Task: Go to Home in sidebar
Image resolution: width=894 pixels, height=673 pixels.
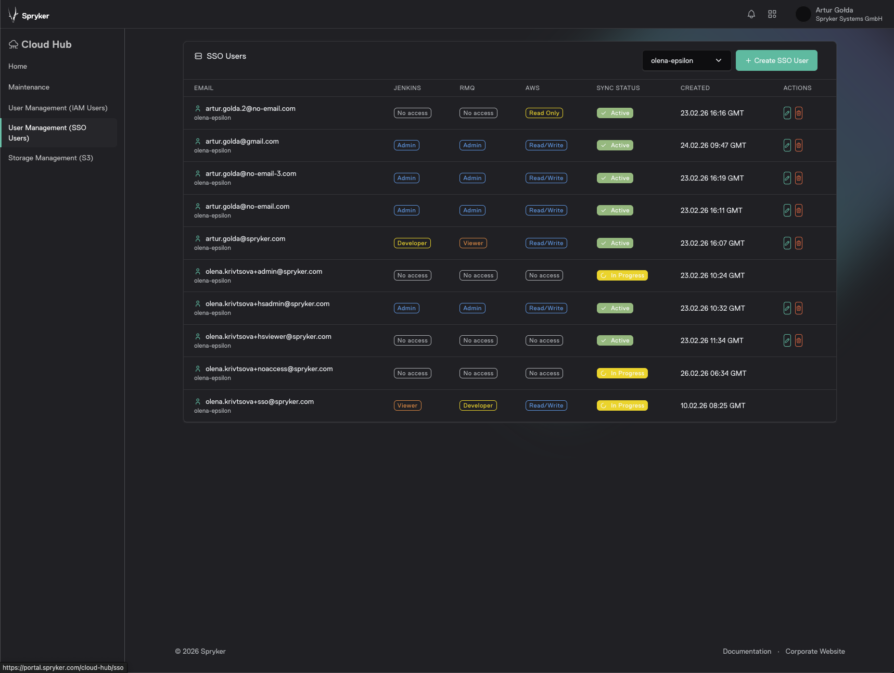Action: (x=18, y=67)
